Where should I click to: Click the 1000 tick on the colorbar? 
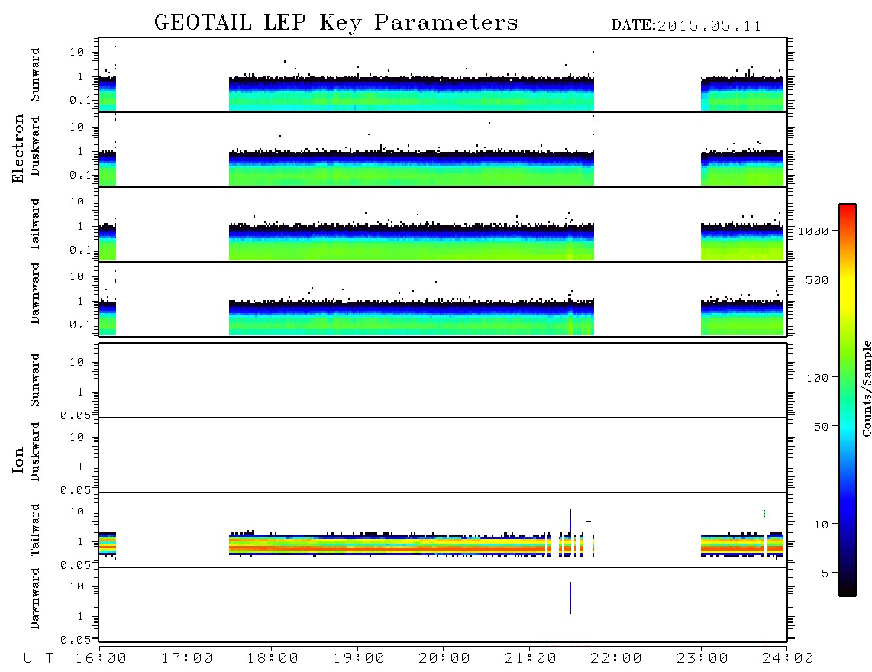pos(814,231)
